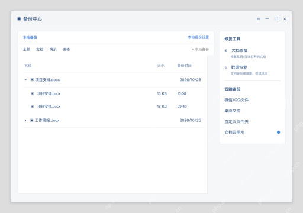Click the date 2026/10/25

tap(190, 120)
